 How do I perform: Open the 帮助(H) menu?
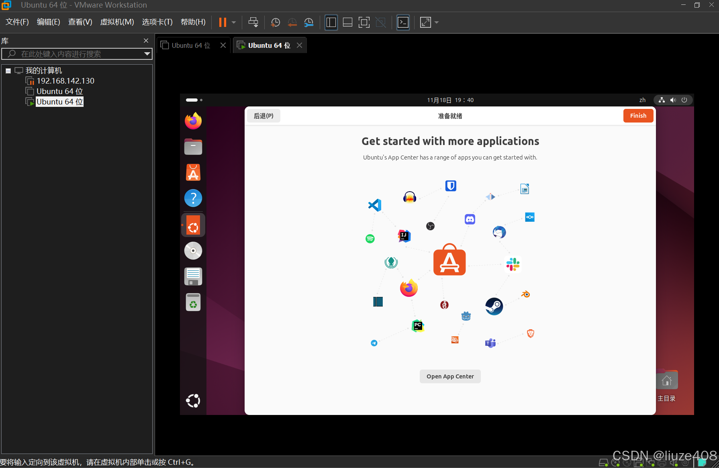pos(193,22)
